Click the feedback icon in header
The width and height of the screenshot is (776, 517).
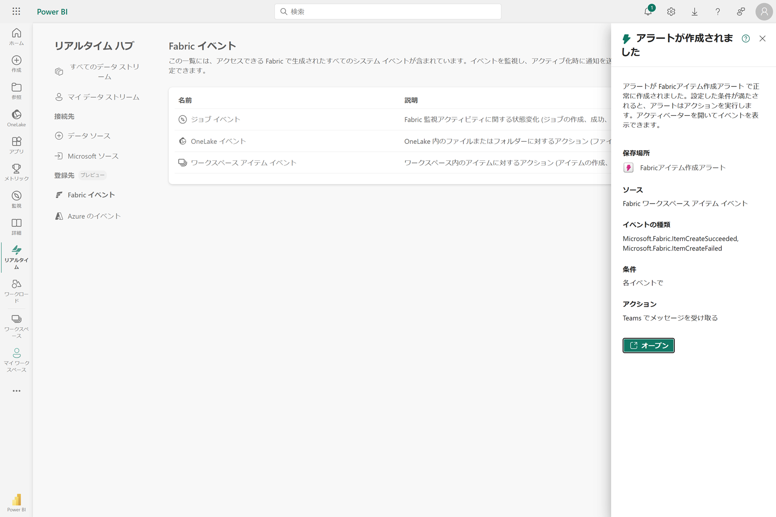[x=741, y=11]
